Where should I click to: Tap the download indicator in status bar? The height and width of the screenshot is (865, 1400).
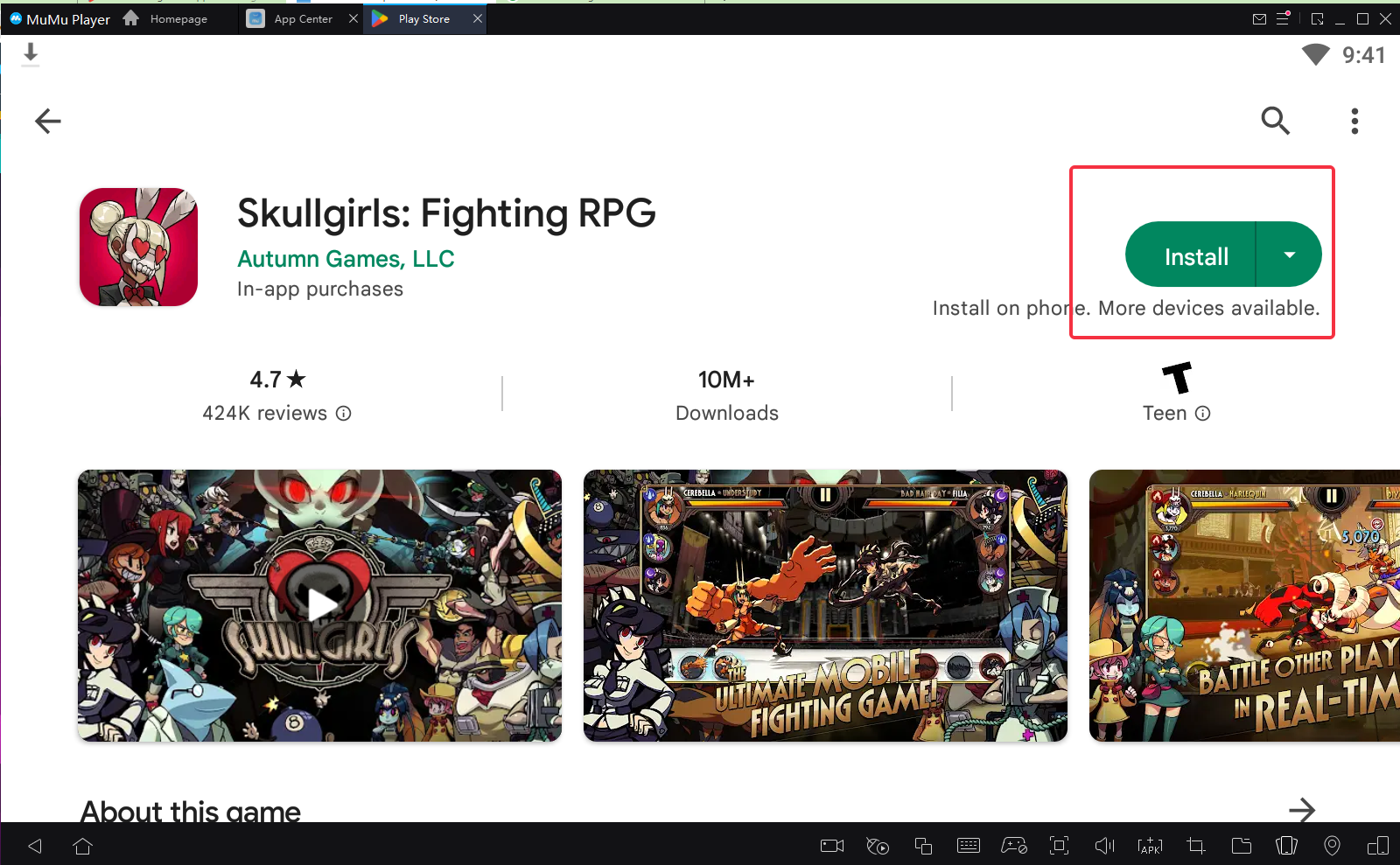coord(31,55)
